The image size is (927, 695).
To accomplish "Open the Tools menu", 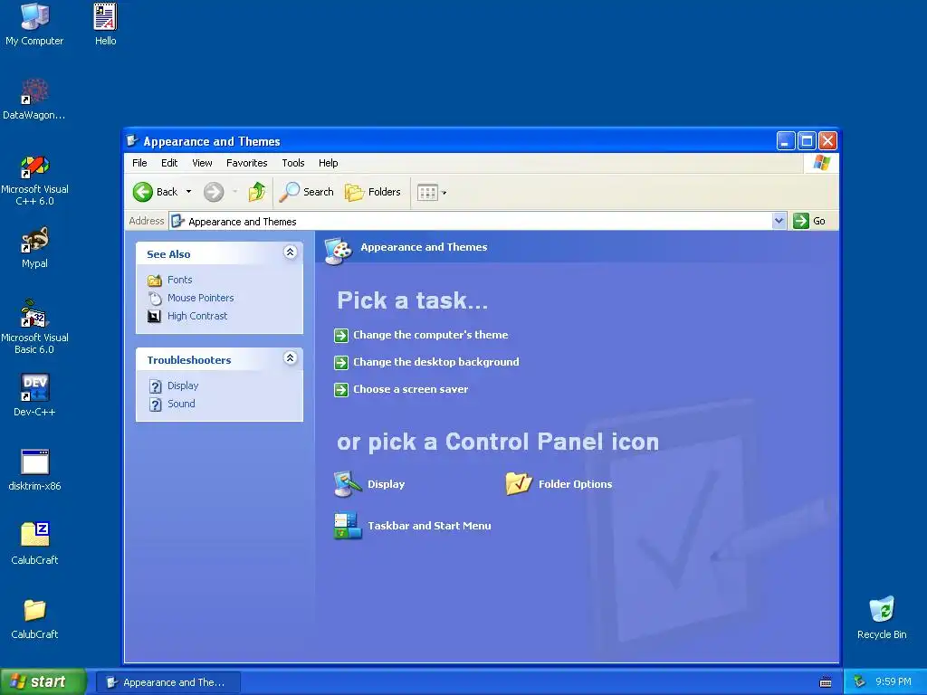I will point(292,163).
